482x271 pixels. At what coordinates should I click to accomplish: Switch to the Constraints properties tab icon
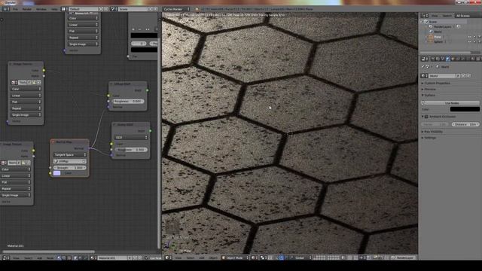[x=458, y=59]
